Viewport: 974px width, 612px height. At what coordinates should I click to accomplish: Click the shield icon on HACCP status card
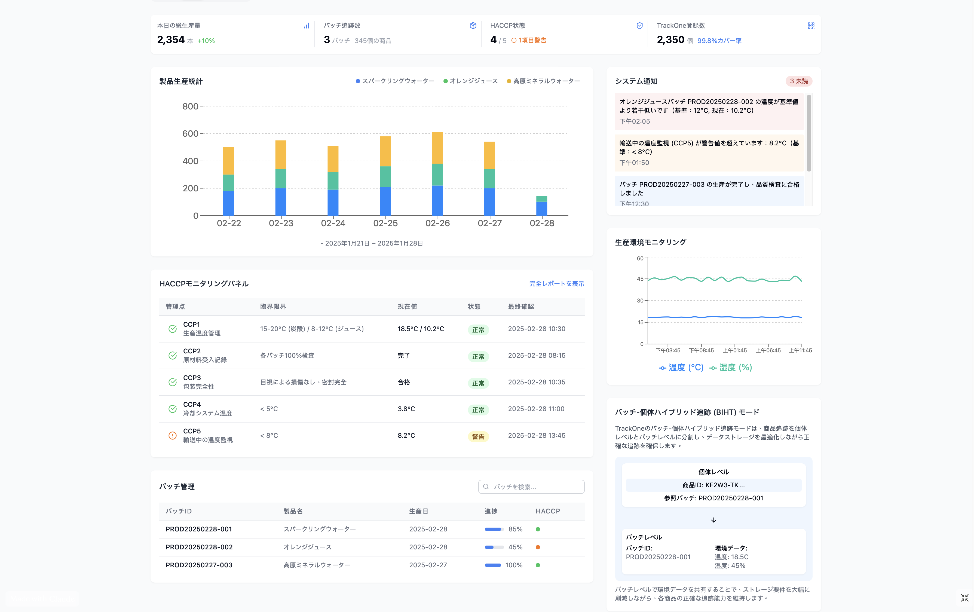pyautogui.click(x=639, y=26)
